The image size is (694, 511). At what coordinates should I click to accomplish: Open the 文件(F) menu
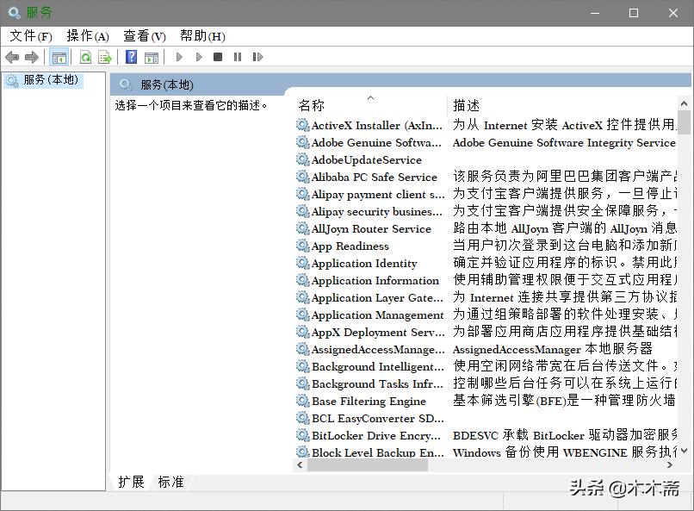coord(31,36)
